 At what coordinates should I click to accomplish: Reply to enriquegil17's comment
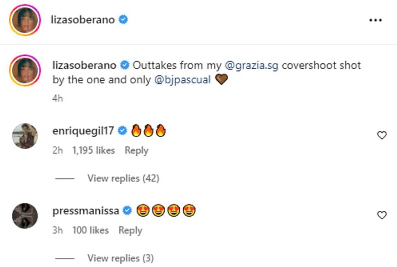point(136,150)
